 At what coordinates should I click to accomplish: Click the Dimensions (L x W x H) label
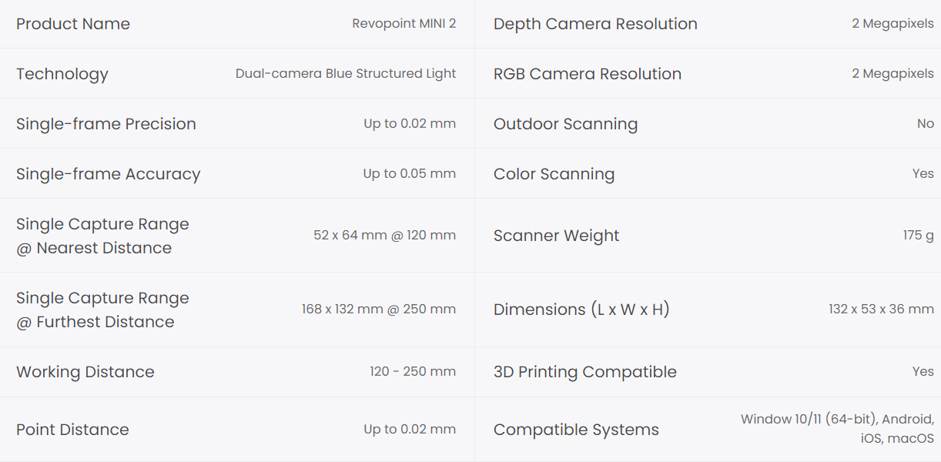[581, 310]
